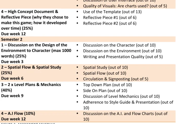Click 'Use of the Template (out of 13)' bullet
Viewport: 176px width, 124px height.
[112, 12]
